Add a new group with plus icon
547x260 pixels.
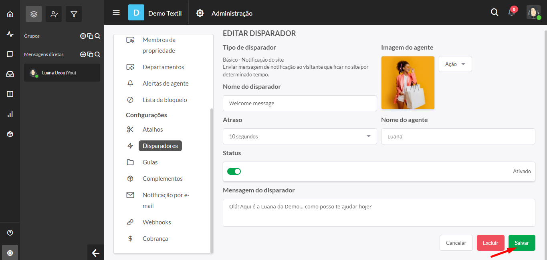[x=83, y=36]
